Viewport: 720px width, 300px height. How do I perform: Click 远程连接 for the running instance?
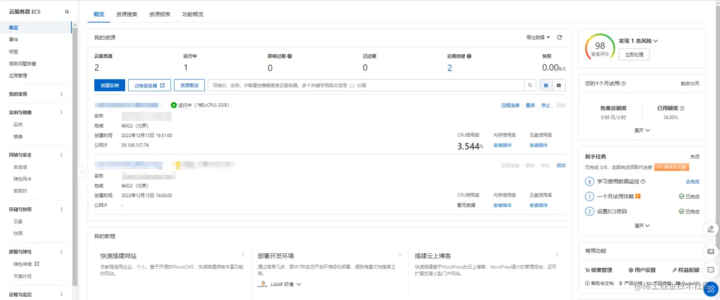click(510, 106)
